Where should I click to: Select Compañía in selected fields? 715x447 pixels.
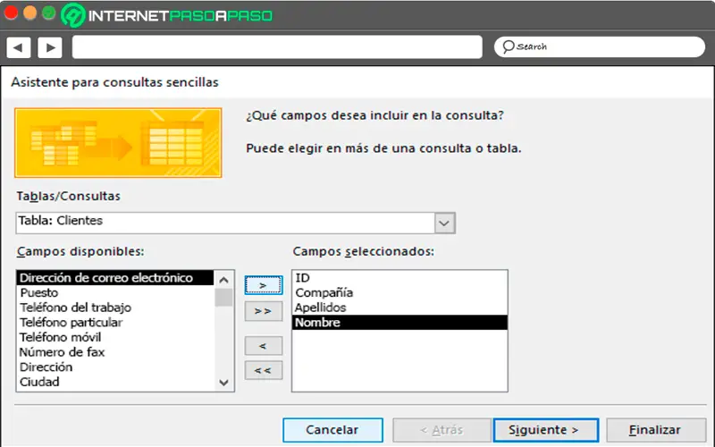[400, 292]
